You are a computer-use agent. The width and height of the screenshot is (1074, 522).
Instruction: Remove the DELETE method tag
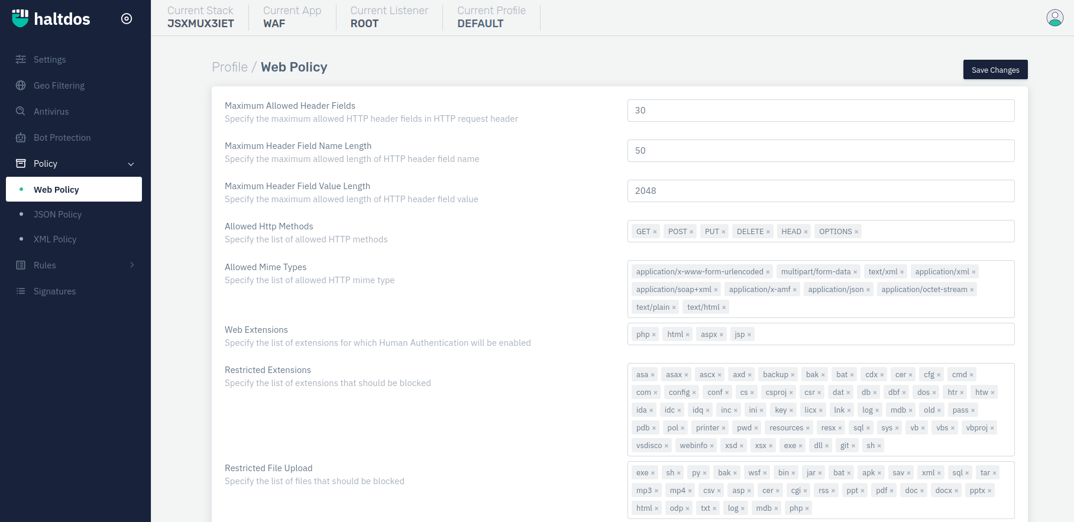[768, 232]
